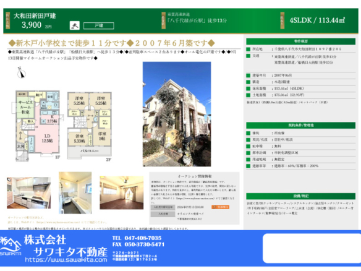
Task: Click the blank white box in footer
Action: (x=312, y=248)
